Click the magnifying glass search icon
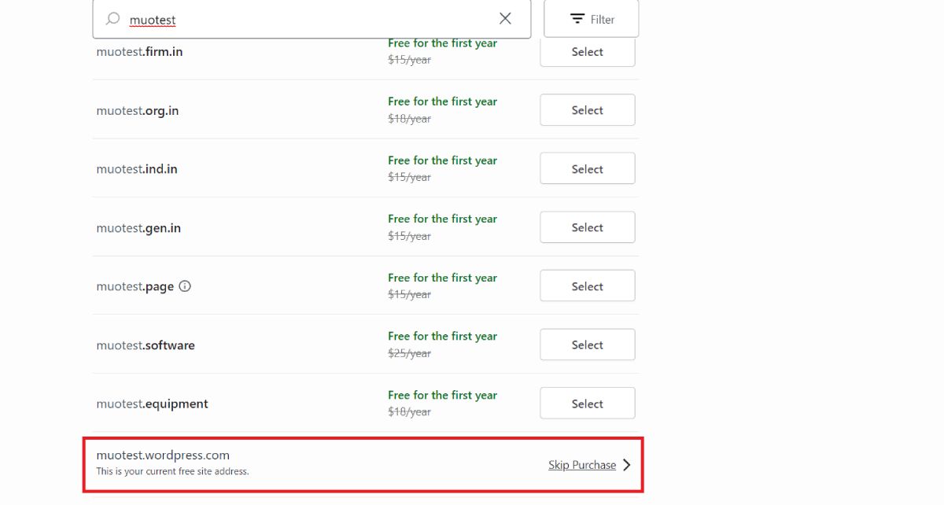Image resolution: width=944 pixels, height=505 pixels. click(x=112, y=18)
